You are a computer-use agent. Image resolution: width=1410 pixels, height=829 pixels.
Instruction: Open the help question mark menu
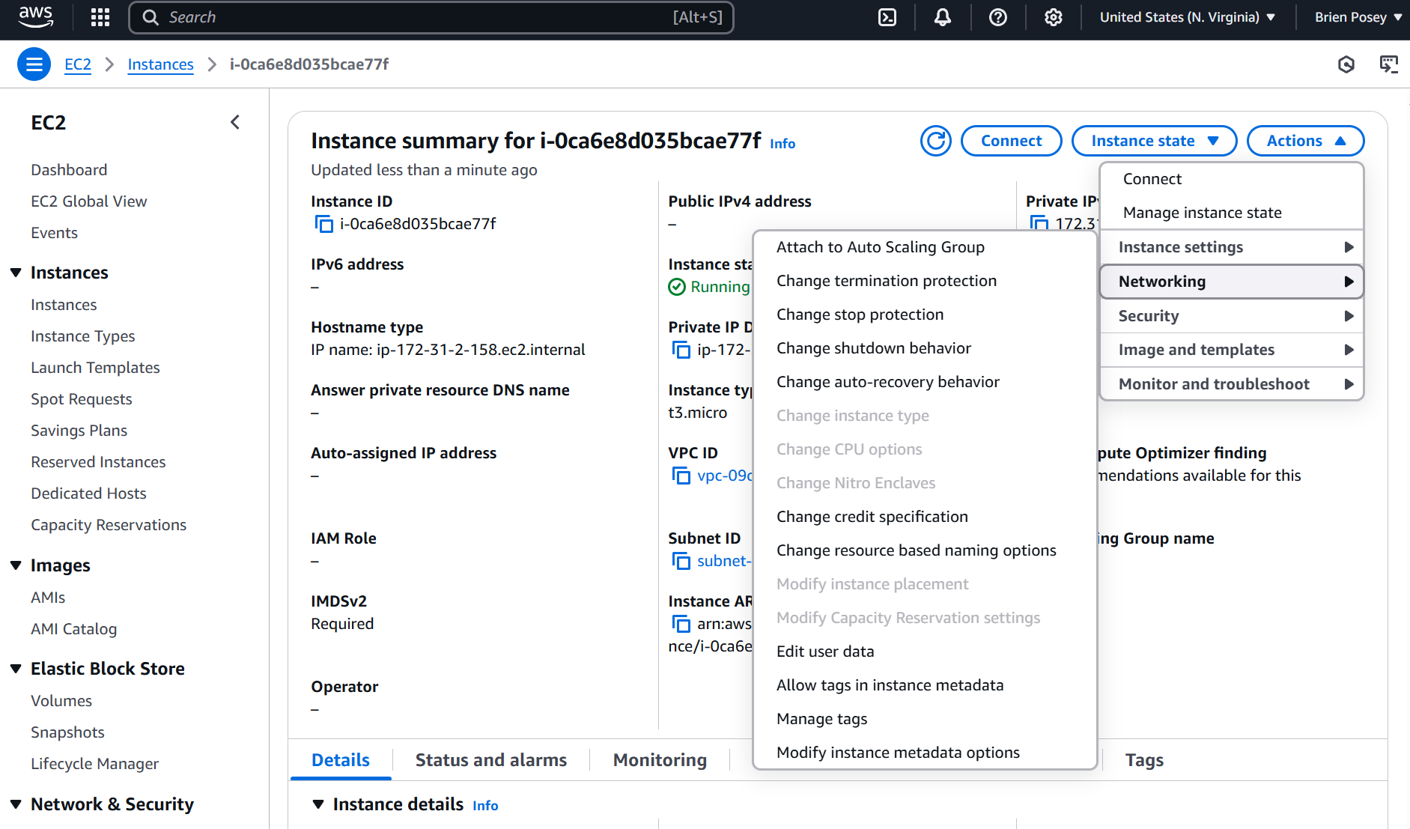point(998,17)
